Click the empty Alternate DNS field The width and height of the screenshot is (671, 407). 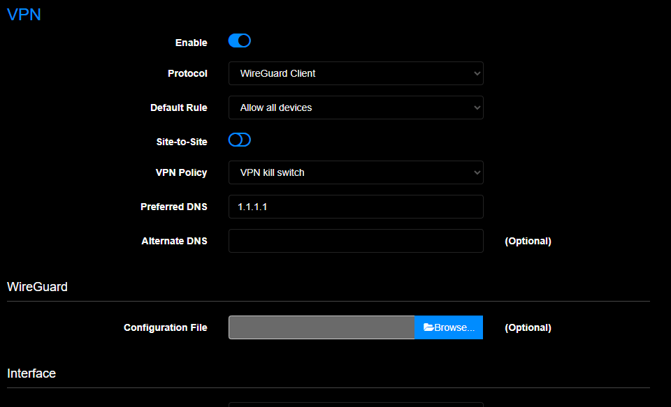coord(356,241)
